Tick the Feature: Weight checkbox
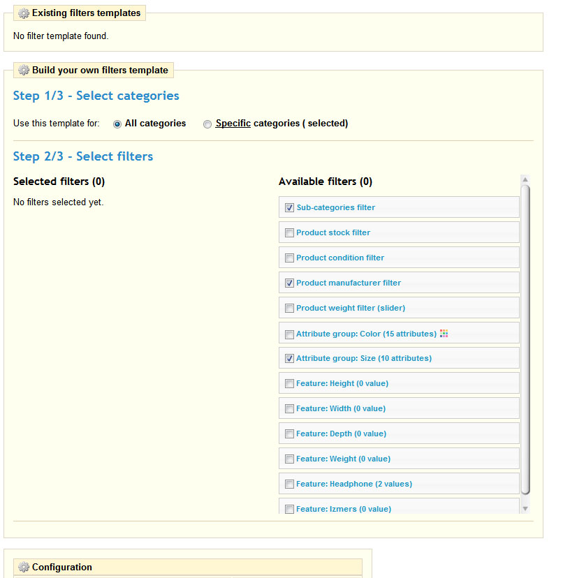This screenshot has width=563, height=578. pyautogui.click(x=289, y=459)
